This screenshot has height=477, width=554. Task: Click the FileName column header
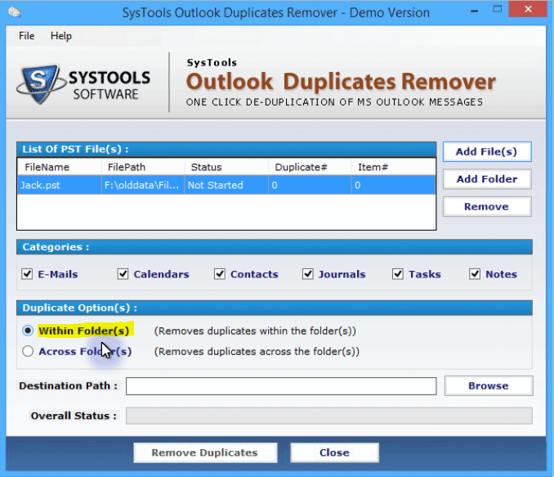coord(60,167)
